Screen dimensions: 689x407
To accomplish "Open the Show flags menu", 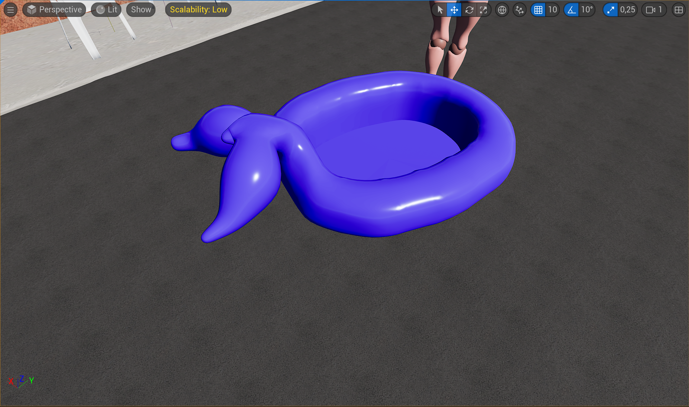I will (141, 10).
